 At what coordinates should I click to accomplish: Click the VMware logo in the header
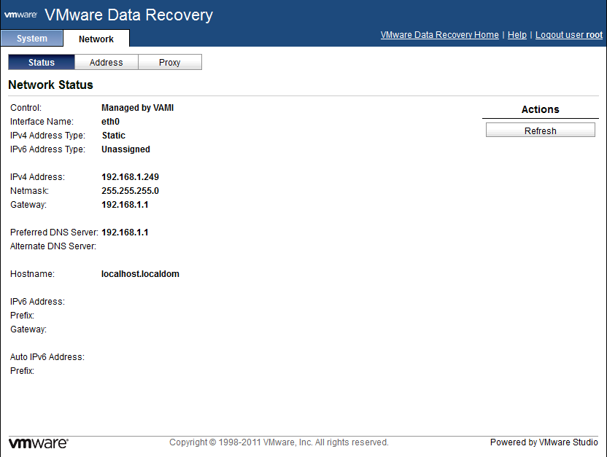[x=21, y=14]
